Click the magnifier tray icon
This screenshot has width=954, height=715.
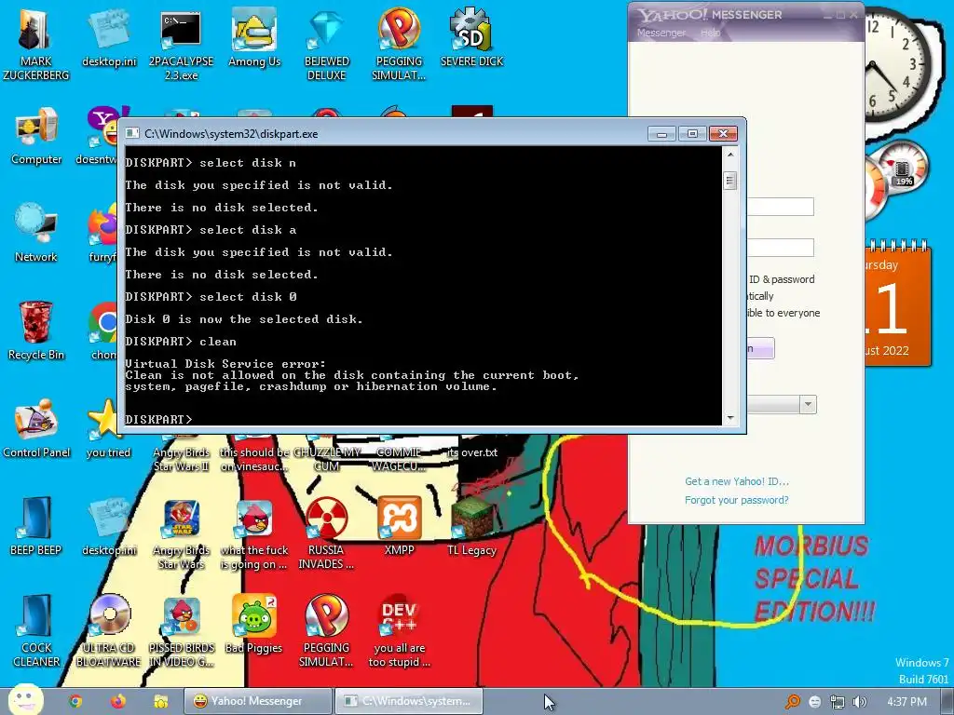pyautogui.click(x=792, y=702)
